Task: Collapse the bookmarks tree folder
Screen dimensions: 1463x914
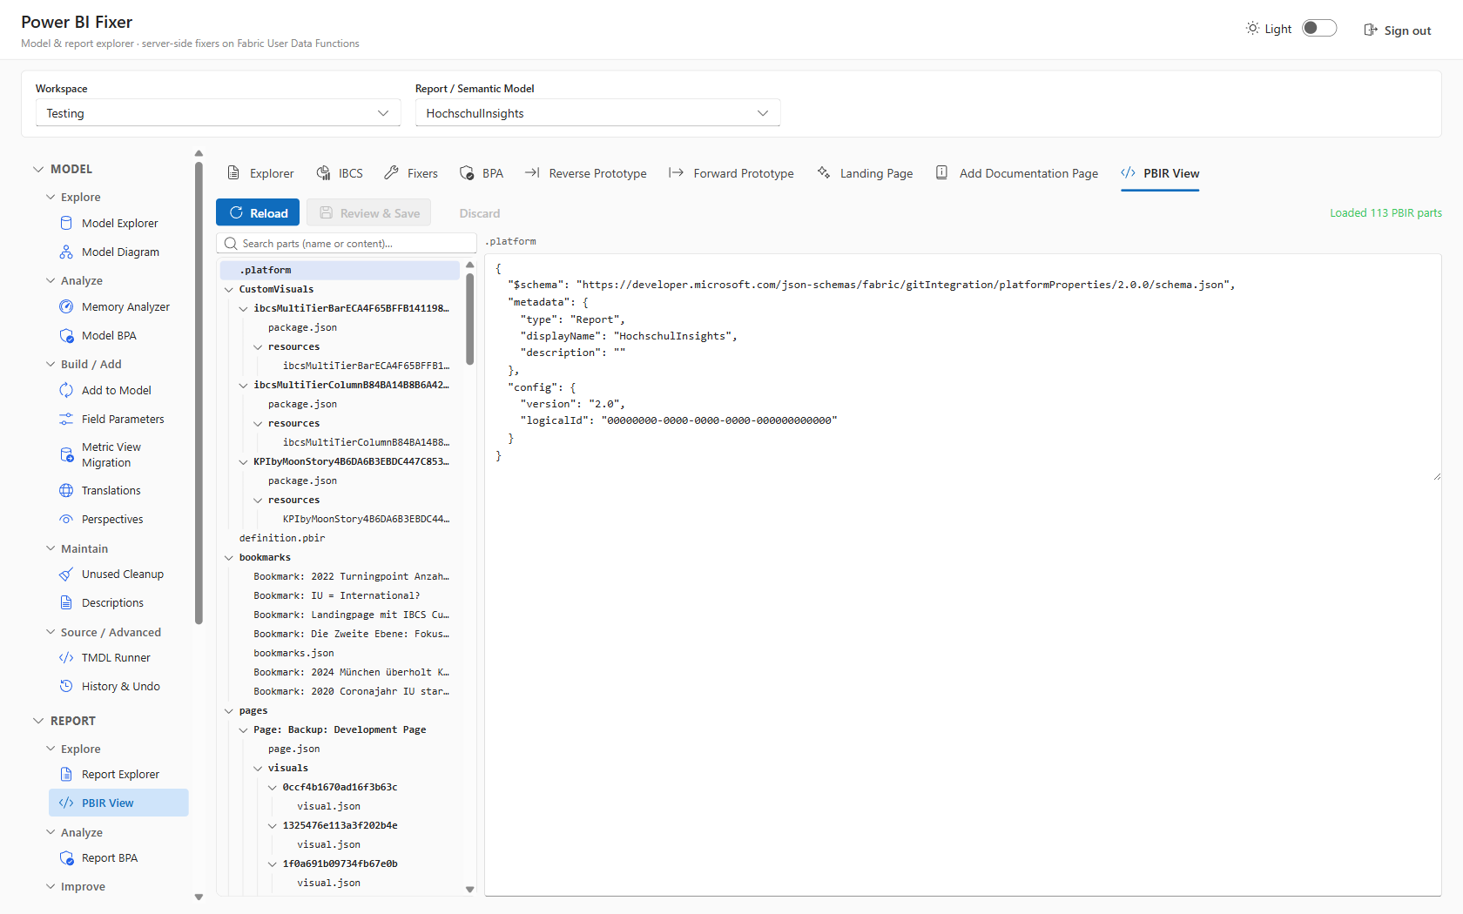Action: (x=229, y=557)
